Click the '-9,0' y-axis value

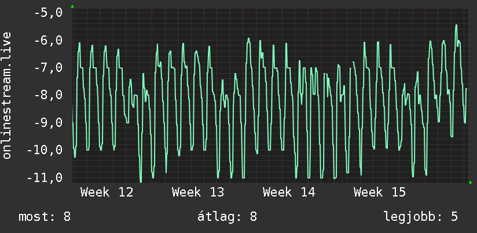coord(49,122)
